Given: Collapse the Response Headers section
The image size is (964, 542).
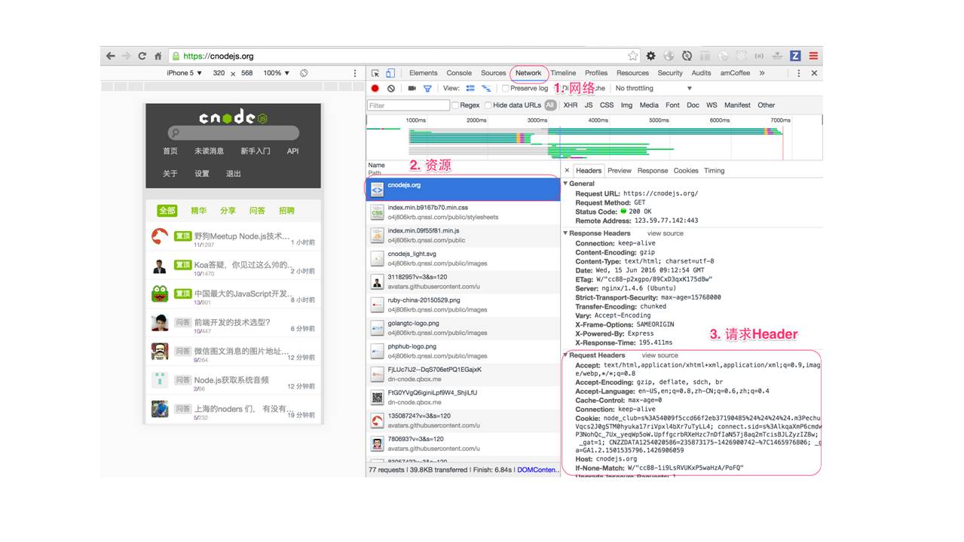Looking at the screenshot, I should [x=566, y=233].
